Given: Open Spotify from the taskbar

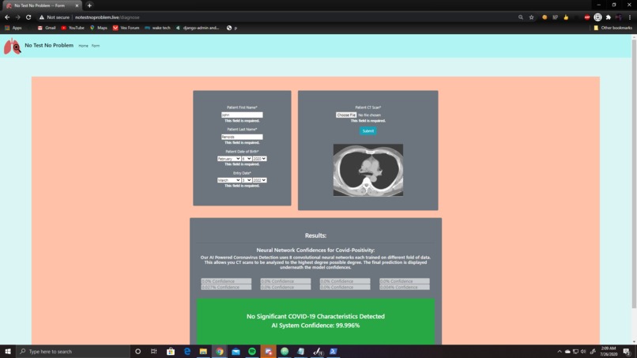Looking at the screenshot, I should pos(252,352).
